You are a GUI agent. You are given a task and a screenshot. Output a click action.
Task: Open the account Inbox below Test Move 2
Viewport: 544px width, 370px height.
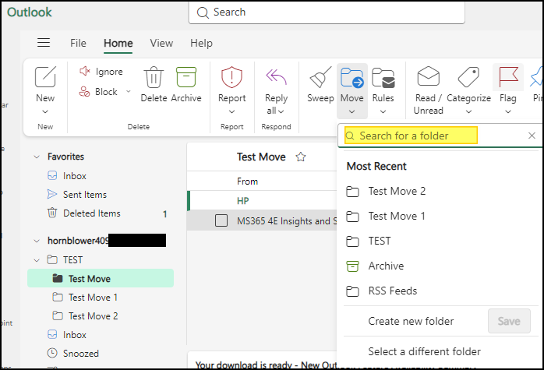pos(101,335)
